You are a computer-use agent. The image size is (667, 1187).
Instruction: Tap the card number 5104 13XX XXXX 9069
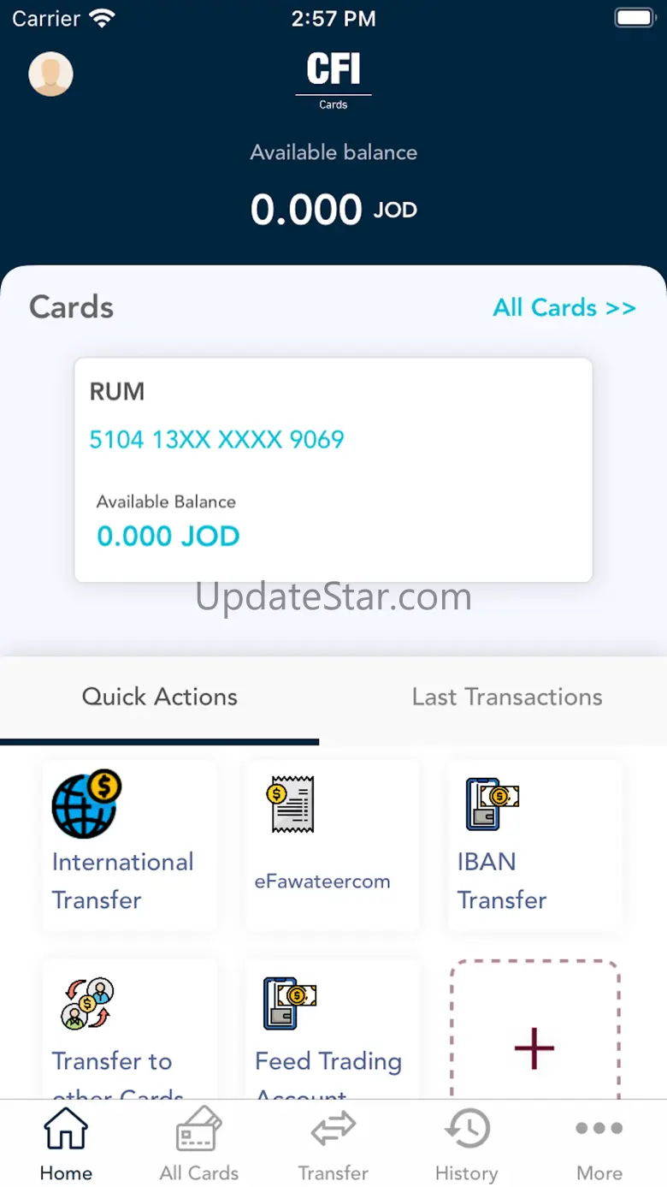(x=217, y=439)
